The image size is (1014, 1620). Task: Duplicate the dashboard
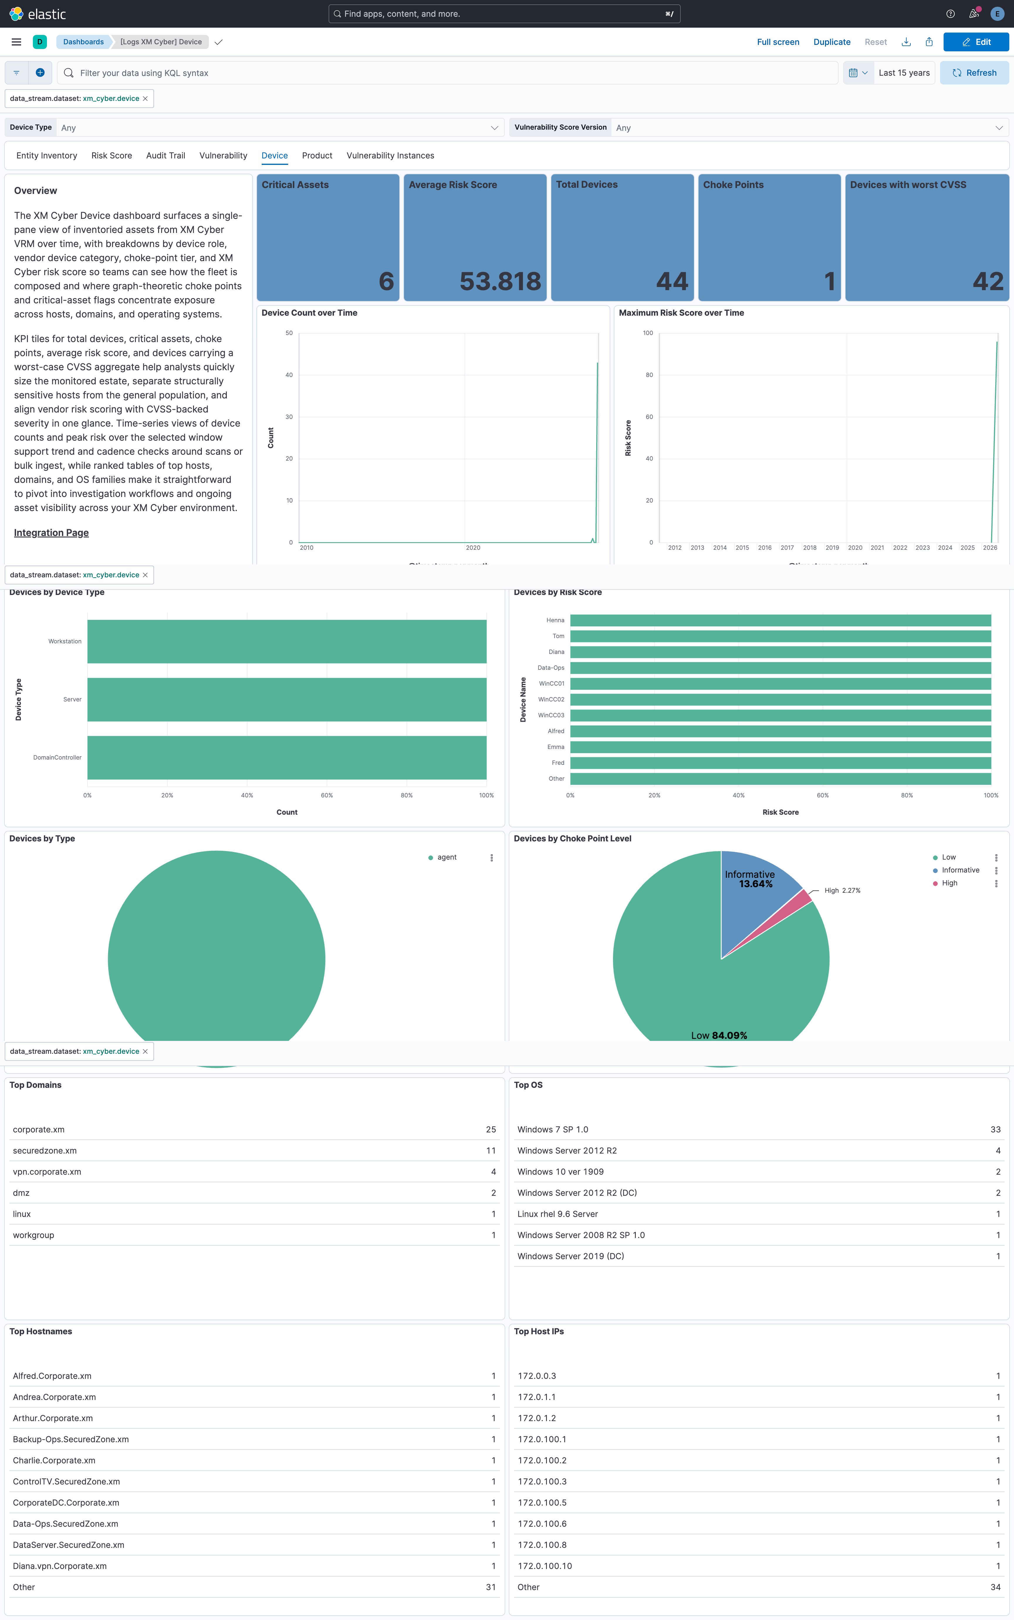click(832, 42)
